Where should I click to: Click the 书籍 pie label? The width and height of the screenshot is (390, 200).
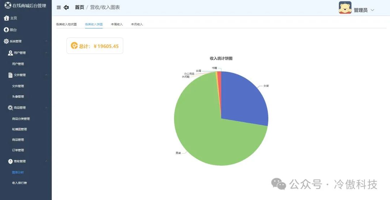[x=214, y=68]
